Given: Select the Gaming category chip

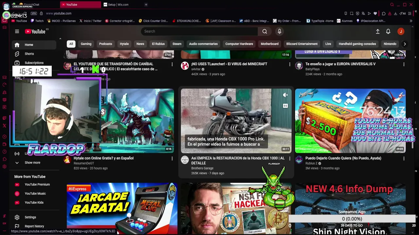Looking at the screenshot, I should tap(86, 44).
